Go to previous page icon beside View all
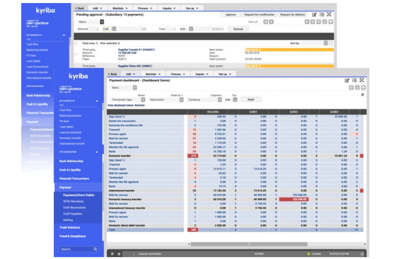The width and height of the screenshot is (396, 259). pos(271,22)
